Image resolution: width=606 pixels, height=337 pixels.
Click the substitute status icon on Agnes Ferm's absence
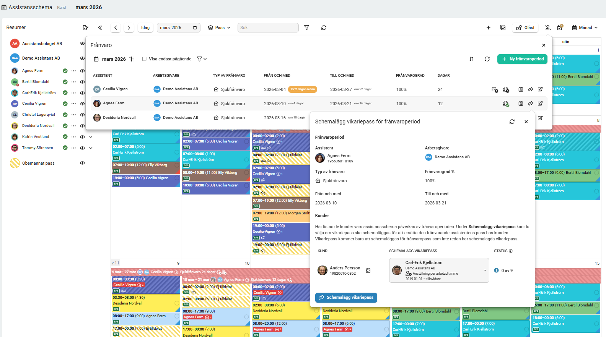[506, 104]
